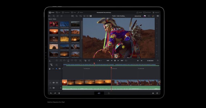Viewport: 206px width, 108px height.
Task: Open the Effects panel
Action: (80, 12)
